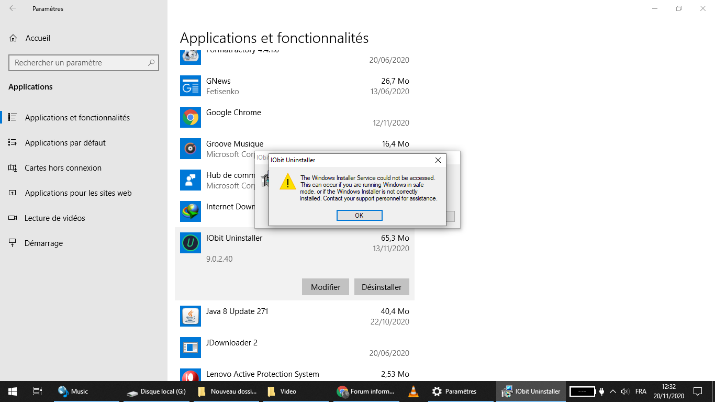Click the Paramètres taskbar button
This screenshot has height=403, width=715.
coord(460,391)
